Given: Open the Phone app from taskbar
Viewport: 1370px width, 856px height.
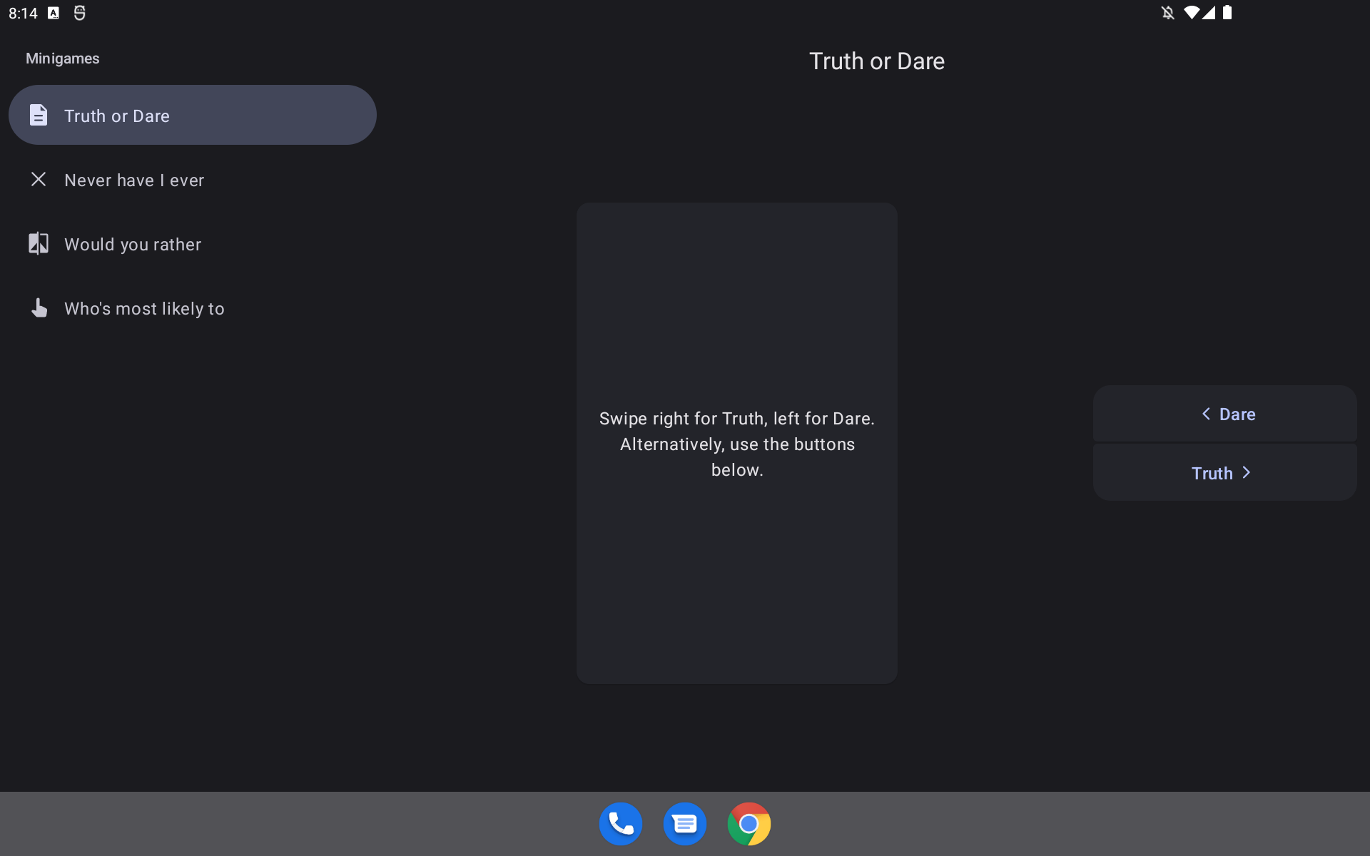Looking at the screenshot, I should click(x=620, y=824).
